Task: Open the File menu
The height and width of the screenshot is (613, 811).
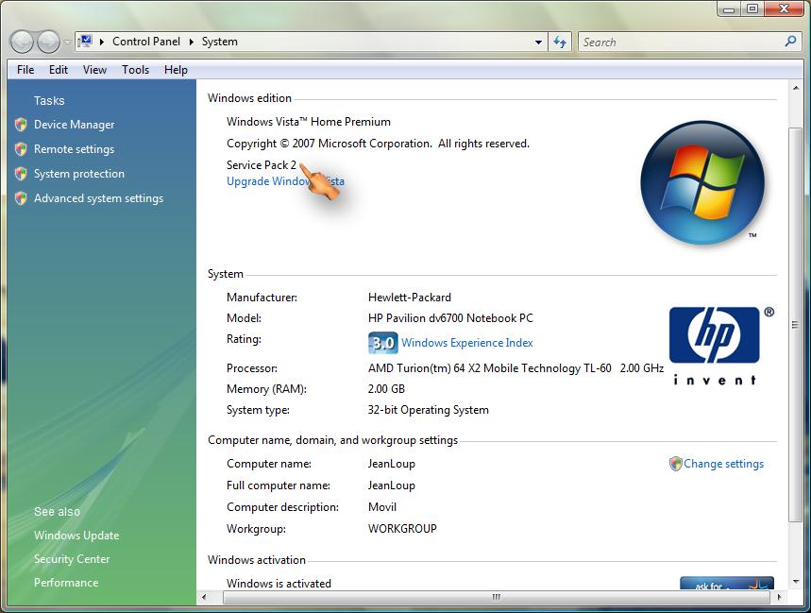Action: pyautogui.click(x=25, y=70)
